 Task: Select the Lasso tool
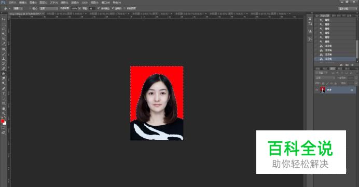[4, 29]
